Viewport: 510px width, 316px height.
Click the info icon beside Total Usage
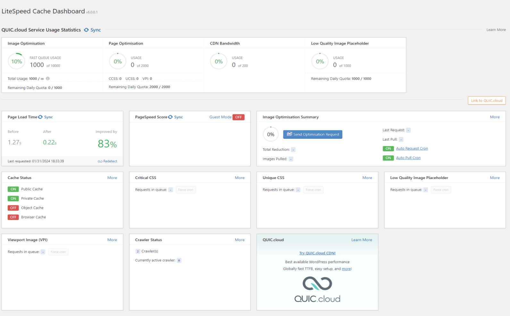(48, 78)
